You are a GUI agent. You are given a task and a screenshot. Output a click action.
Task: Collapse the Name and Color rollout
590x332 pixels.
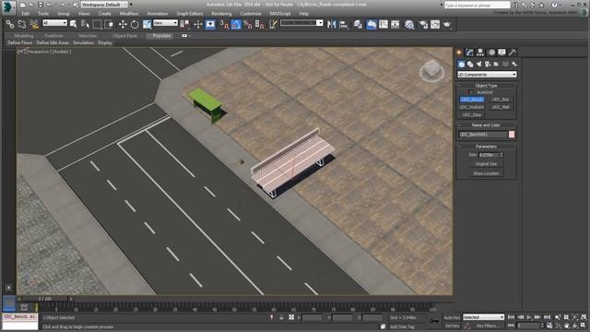tap(486, 125)
